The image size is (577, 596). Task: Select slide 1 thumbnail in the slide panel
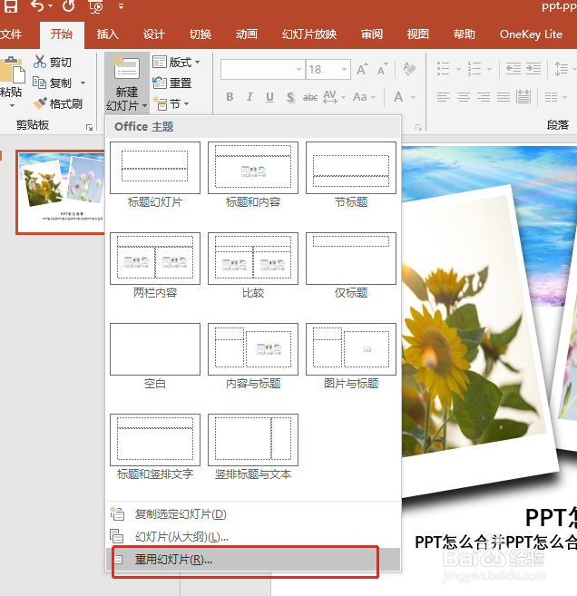pyautogui.click(x=61, y=192)
